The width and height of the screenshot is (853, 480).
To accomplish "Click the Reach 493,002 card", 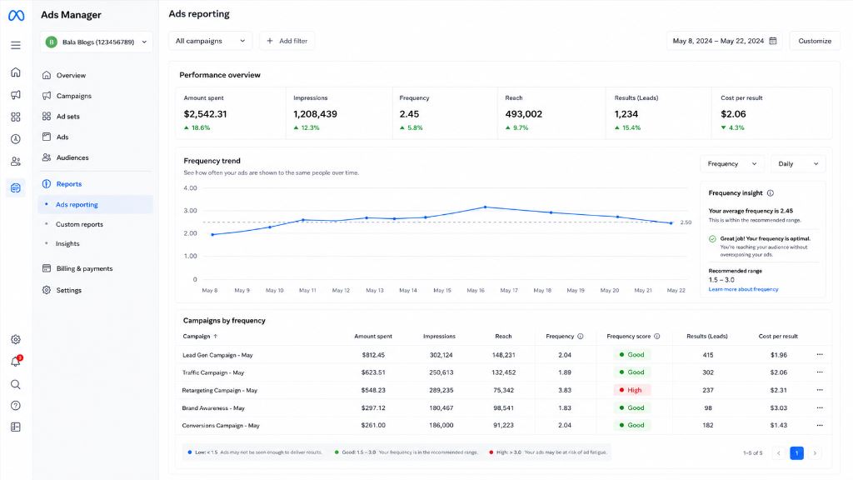I will coord(551,113).
